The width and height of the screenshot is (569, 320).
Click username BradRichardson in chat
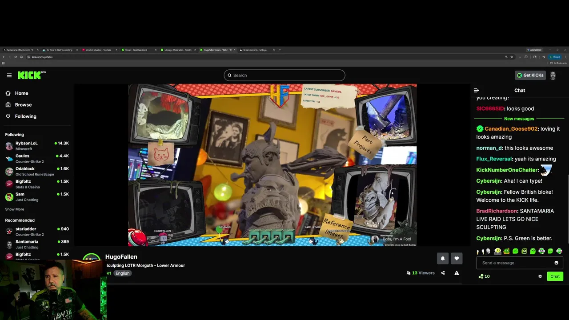(497, 211)
